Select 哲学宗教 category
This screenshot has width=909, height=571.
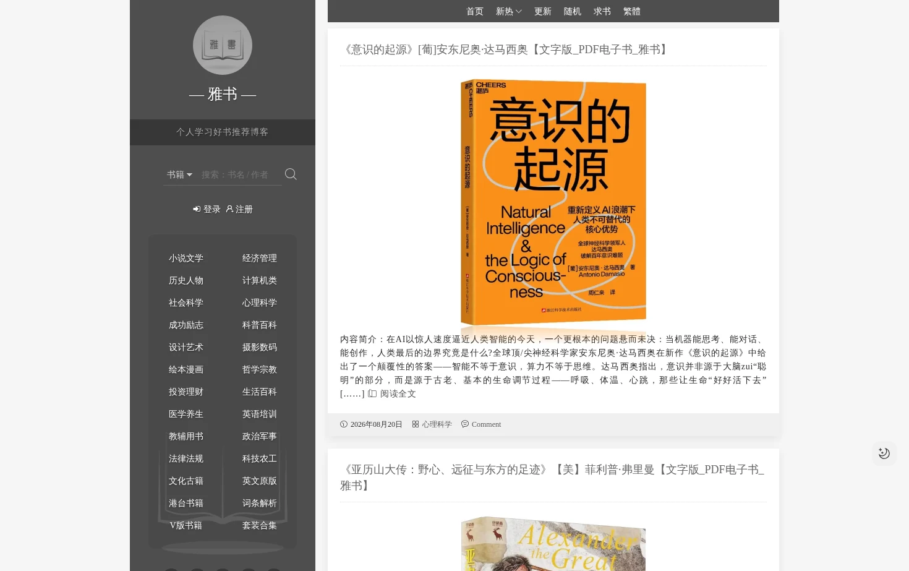click(260, 369)
